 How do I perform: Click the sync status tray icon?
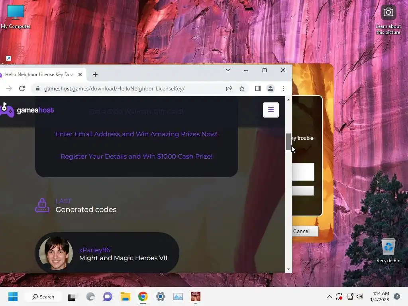click(339, 296)
